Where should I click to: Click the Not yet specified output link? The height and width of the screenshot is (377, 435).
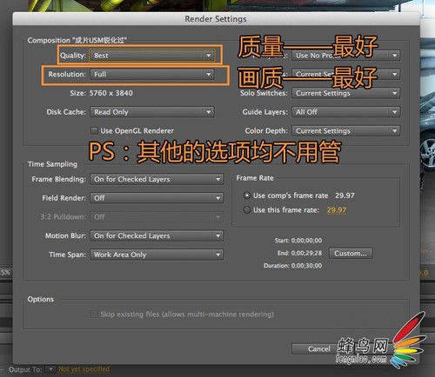[84, 369]
